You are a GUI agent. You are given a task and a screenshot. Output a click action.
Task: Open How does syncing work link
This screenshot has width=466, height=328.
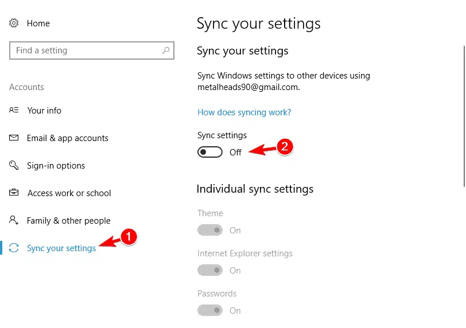click(244, 112)
